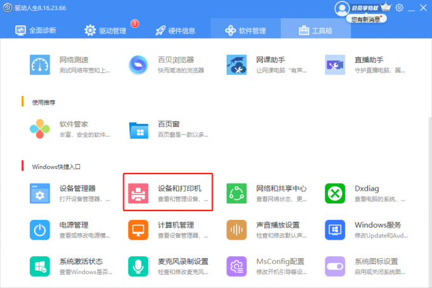This screenshot has height=288, width=432.
Task: Close the 驱动人生 window
Action: [x=423, y=8]
